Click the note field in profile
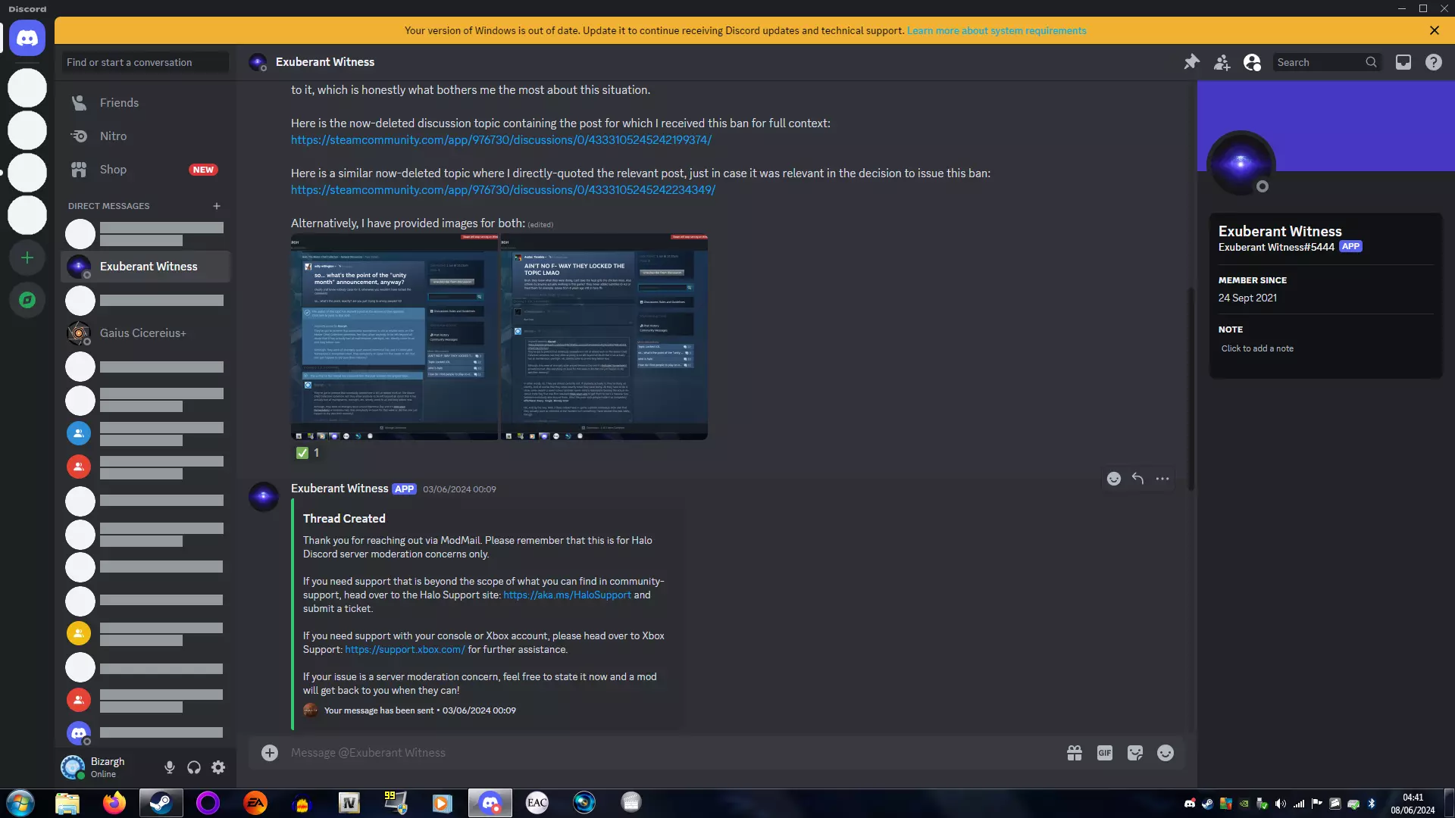 [x=1257, y=348]
